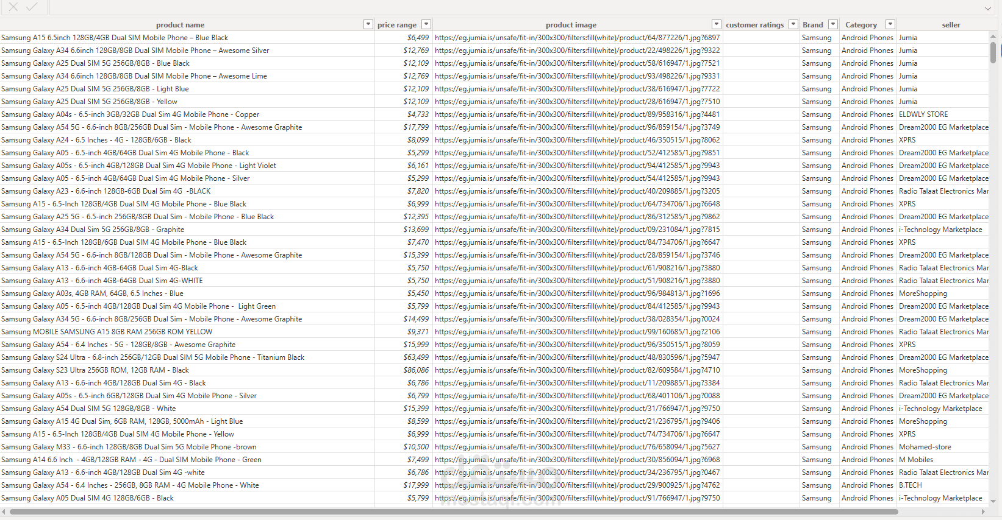
Task: Select the price range column header
Action: coord(397,25)
